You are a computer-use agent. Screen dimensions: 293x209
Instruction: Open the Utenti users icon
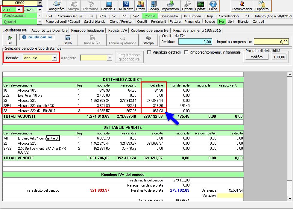141,6
